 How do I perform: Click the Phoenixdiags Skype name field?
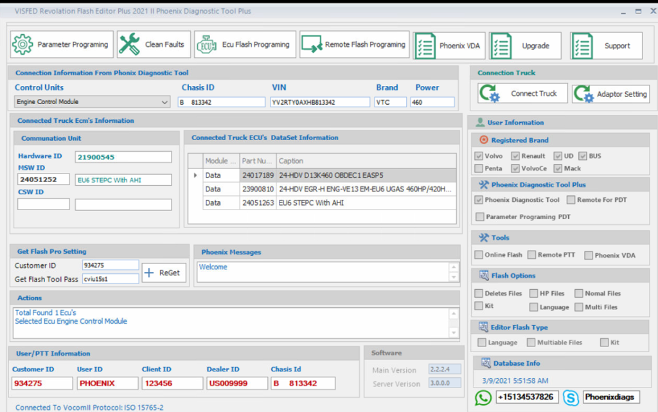pyautogui.click(x=611, y=397)
